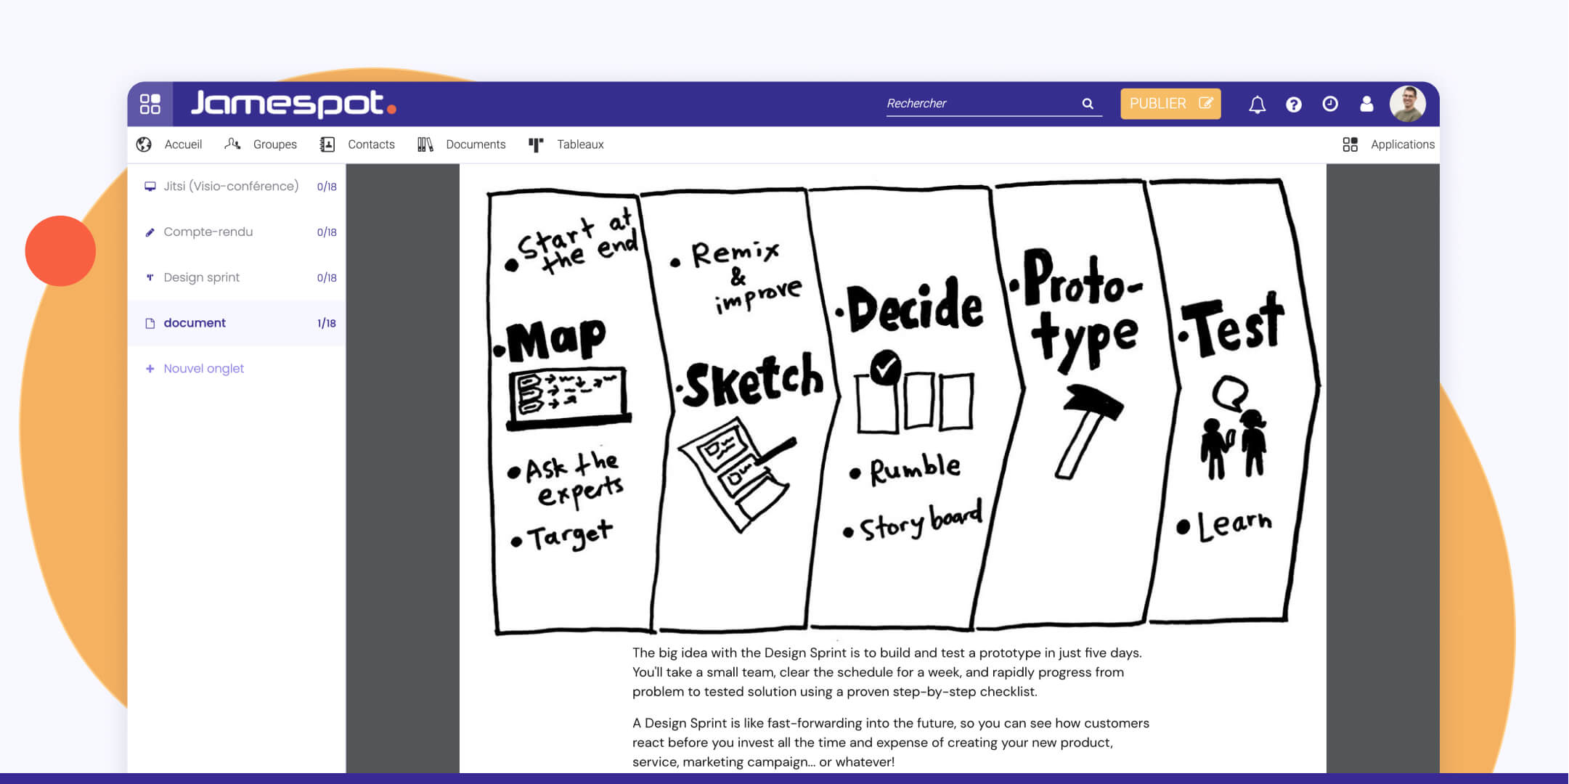Click the 0/18 counter for Design sprint
Screen dimensions: 1569x784
(327, 277)
